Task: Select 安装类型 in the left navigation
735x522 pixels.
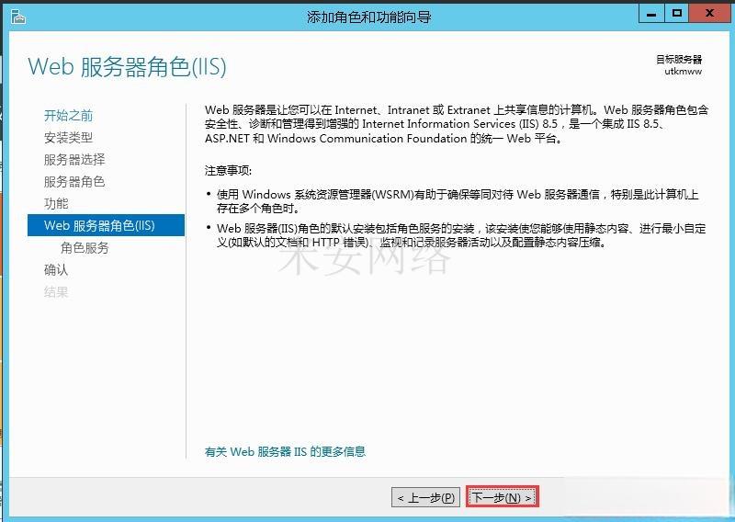Action: (x=68, y=138)
